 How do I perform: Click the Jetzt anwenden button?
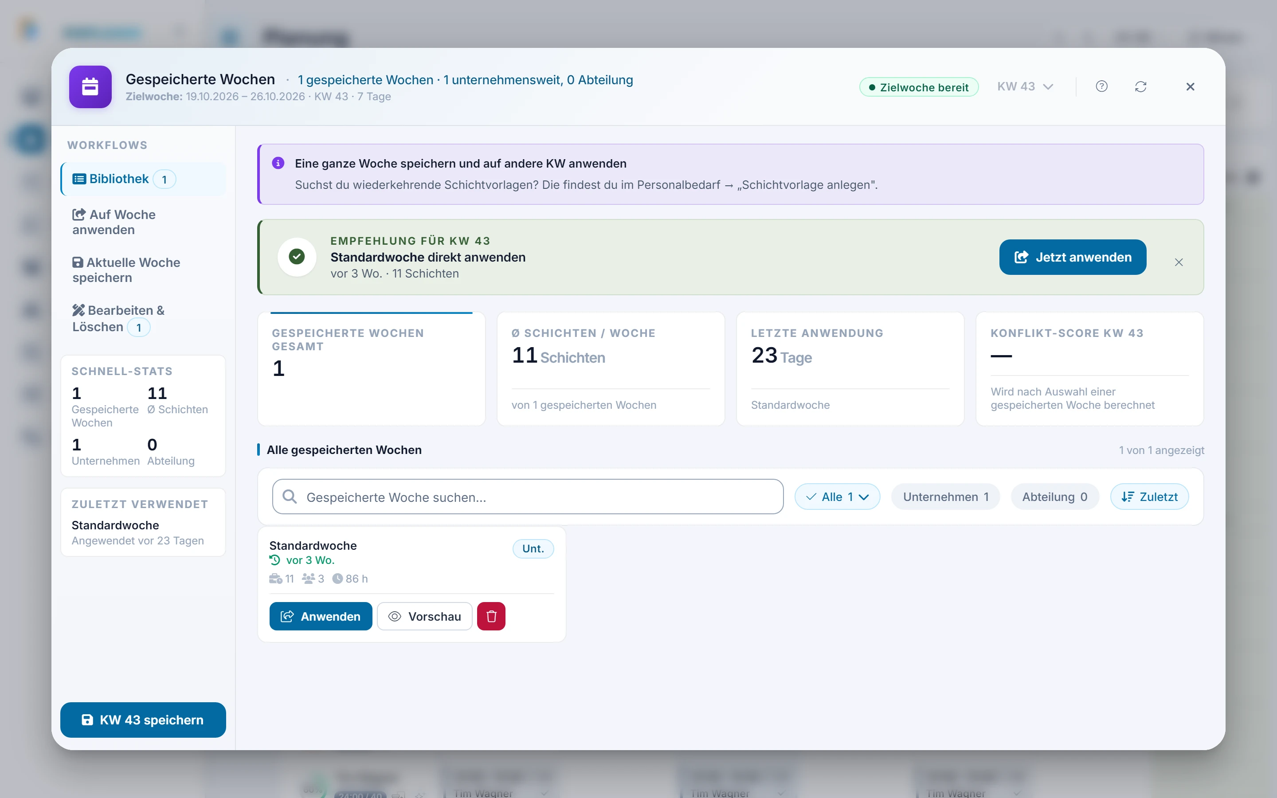click(x=1072, y=257)
